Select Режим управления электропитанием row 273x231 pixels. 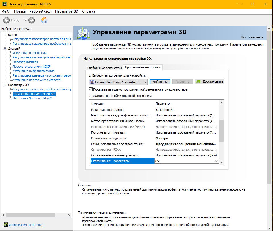coord(155,144)
